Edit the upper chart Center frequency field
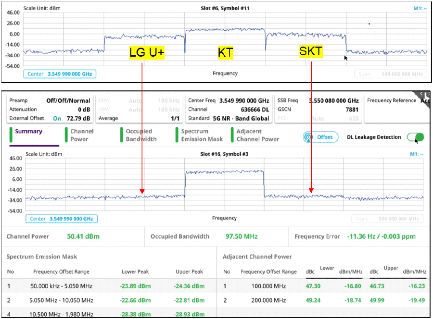433x319 pixels. pyautogui.click(x=60, y=74)
